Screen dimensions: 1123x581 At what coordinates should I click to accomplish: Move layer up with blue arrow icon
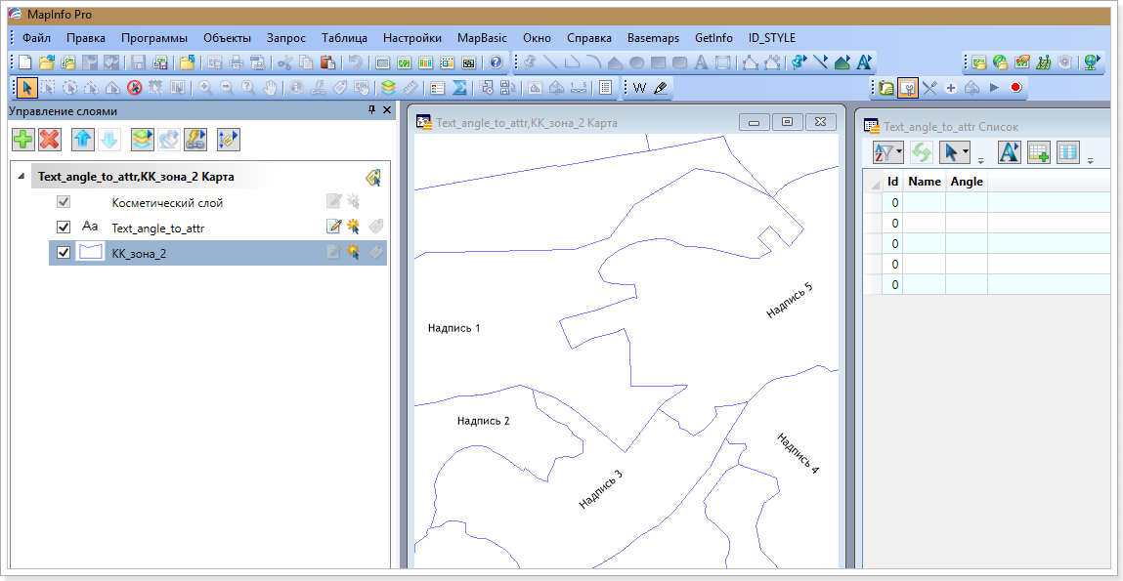[x=83, y=140]
